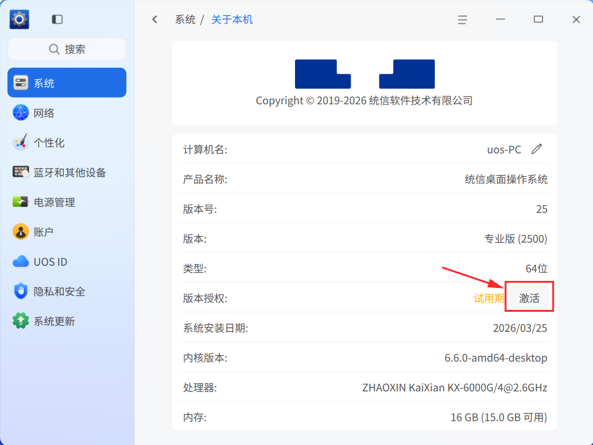Click the 系统更新 green gear icon
The height and width of the screenshot is (445, 593).
pos(21,321)
